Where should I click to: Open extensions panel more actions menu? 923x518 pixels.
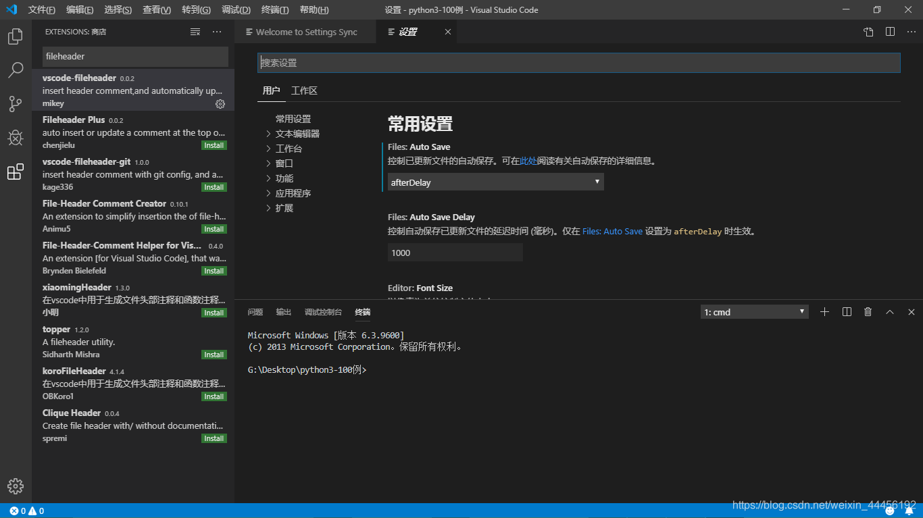217,32
